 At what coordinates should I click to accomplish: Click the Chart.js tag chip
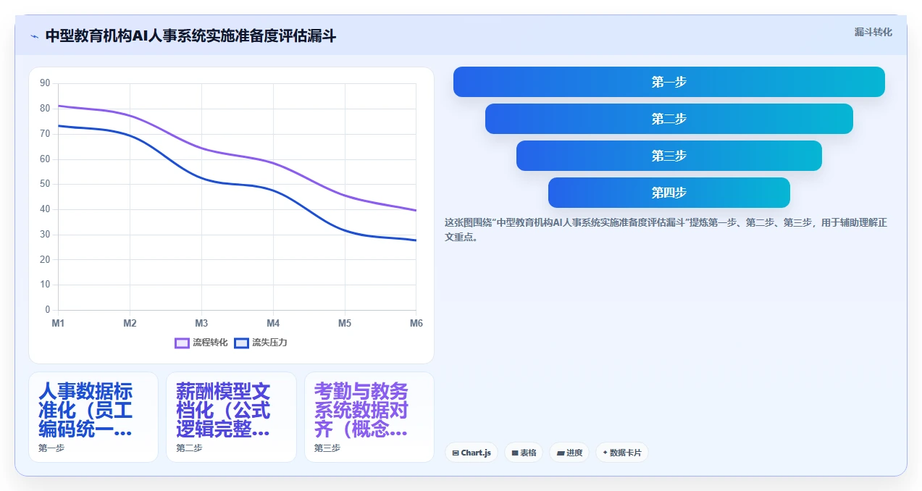472,453
